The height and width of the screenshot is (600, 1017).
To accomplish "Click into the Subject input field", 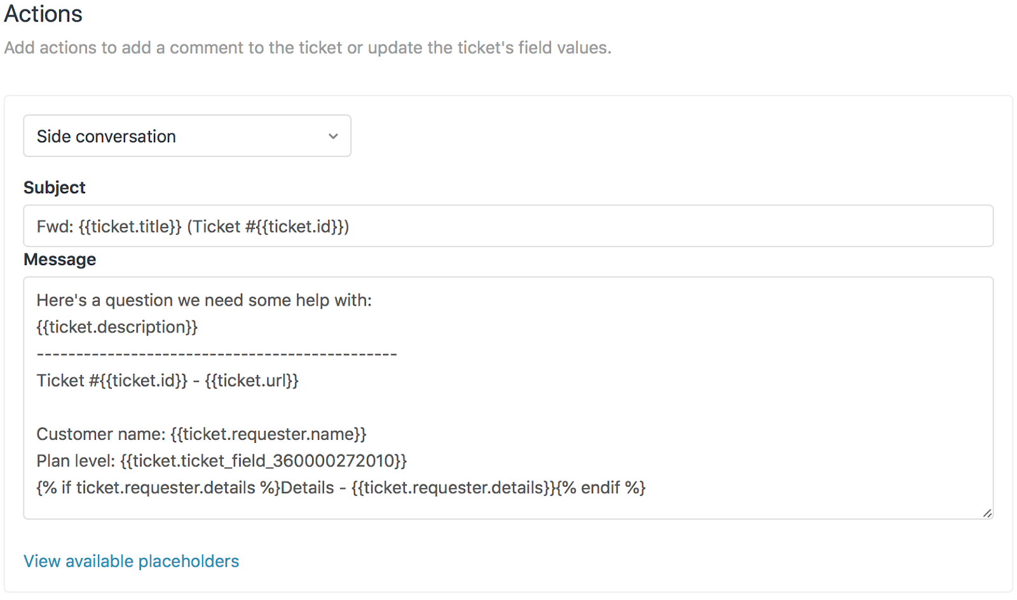I will click(445, 226).
